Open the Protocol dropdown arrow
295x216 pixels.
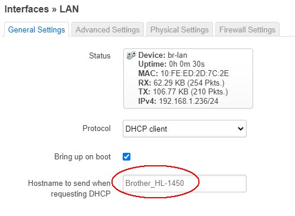[x=241, y=129]
